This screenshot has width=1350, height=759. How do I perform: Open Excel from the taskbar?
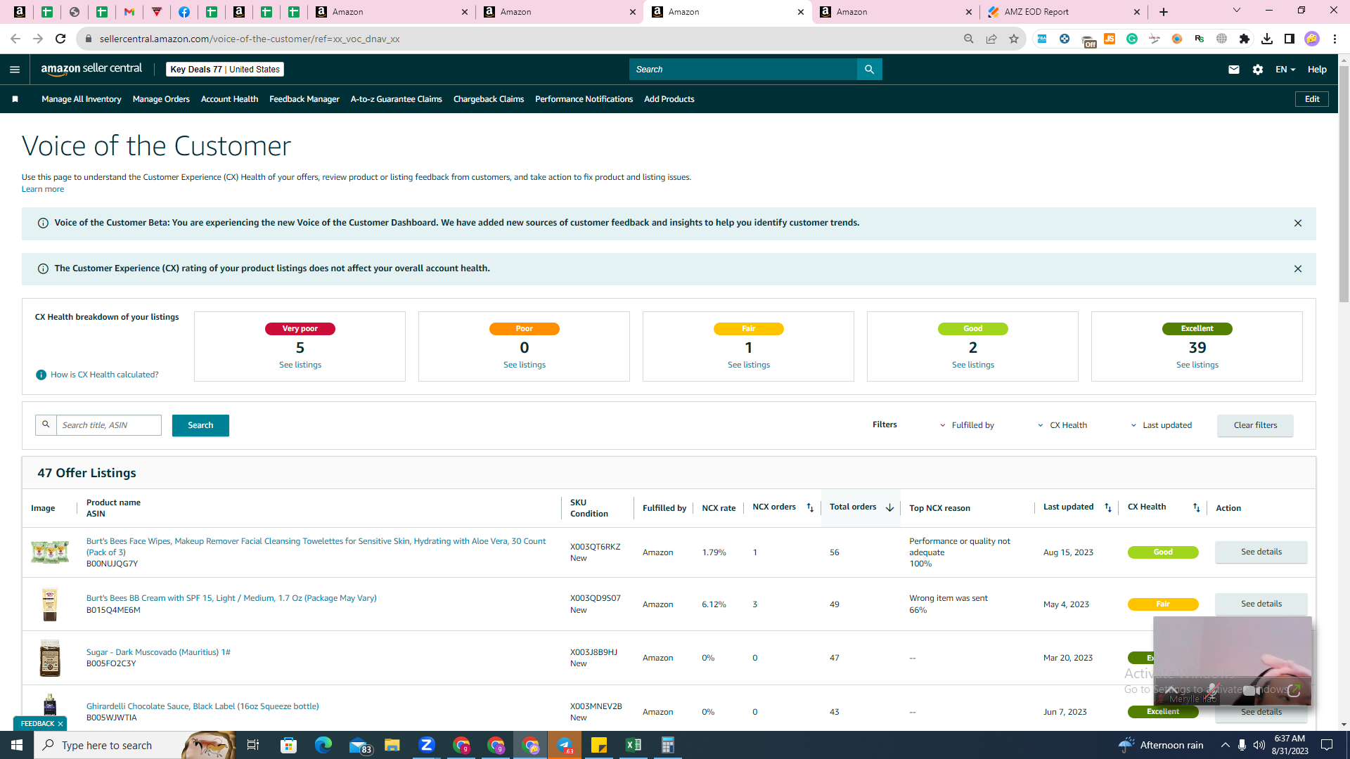(634, 745)
